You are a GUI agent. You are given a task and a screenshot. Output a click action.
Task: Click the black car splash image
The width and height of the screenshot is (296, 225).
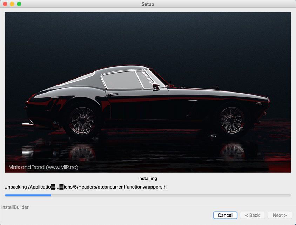148,92
